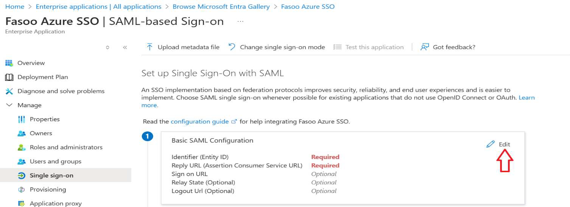Go to Browse Microsoft Entra Gallery breadcrumb
Viewport: 570px width, 207px height.
click(x=221, y=7)
